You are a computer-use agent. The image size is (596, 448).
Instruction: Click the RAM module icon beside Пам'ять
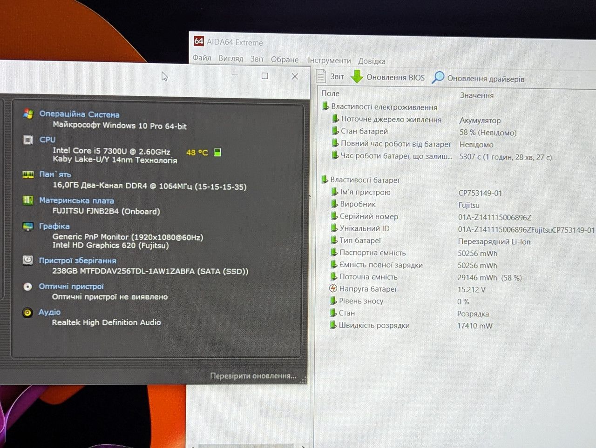pyautogui.click(x=28, y=174)
